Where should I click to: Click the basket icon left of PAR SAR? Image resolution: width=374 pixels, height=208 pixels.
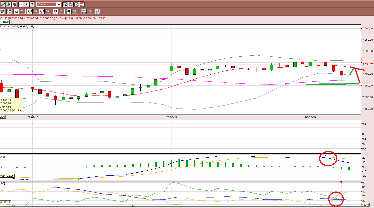point(3,11)
